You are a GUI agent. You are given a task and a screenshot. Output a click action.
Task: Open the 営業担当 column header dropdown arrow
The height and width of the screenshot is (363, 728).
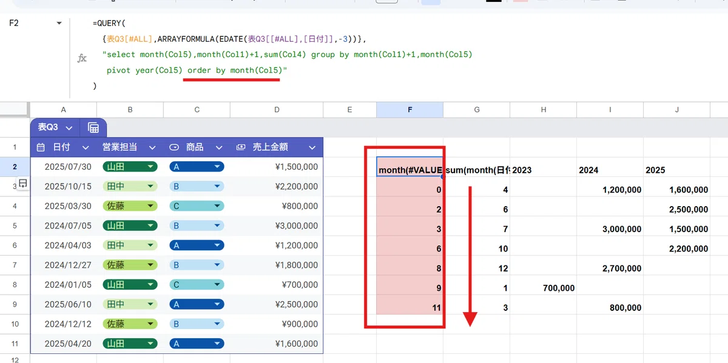click(x=152, y=147)
